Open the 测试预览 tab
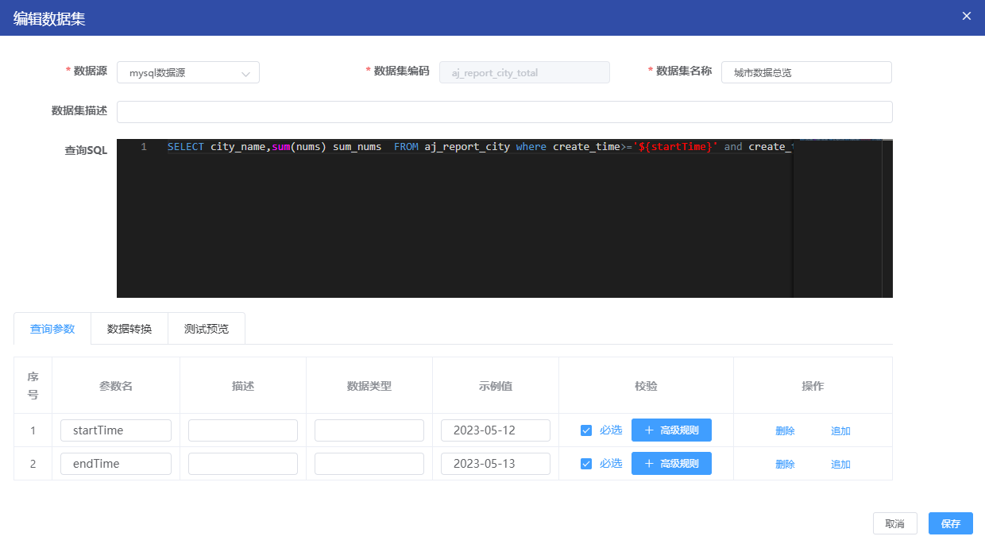Image resolution: width=985 pixels, height=544 pixels. [x=207, y=329]
